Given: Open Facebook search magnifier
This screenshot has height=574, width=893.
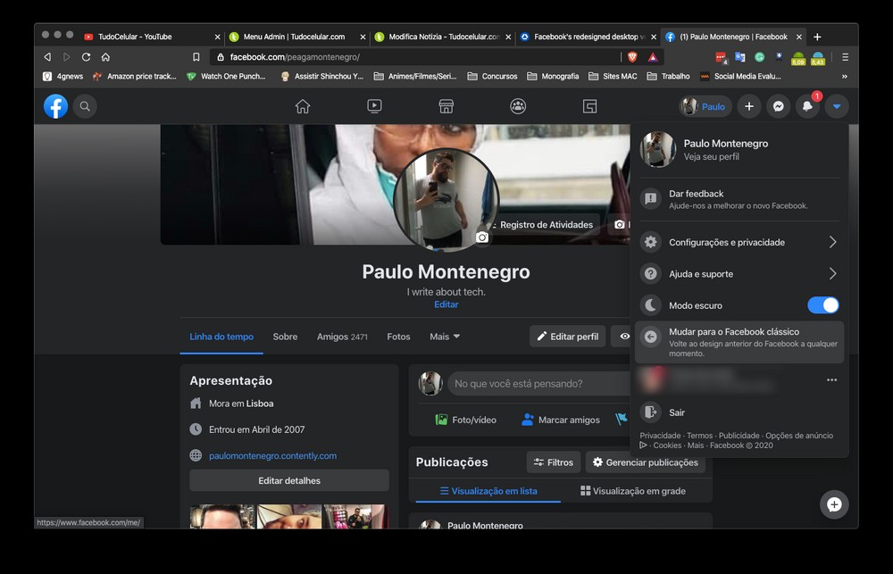Looking at the screenshot, I should [x=85, y=106].
